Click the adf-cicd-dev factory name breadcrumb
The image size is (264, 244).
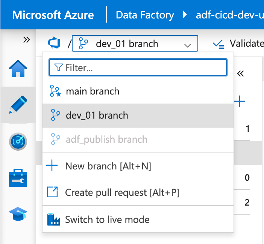[x=230, y=15]
